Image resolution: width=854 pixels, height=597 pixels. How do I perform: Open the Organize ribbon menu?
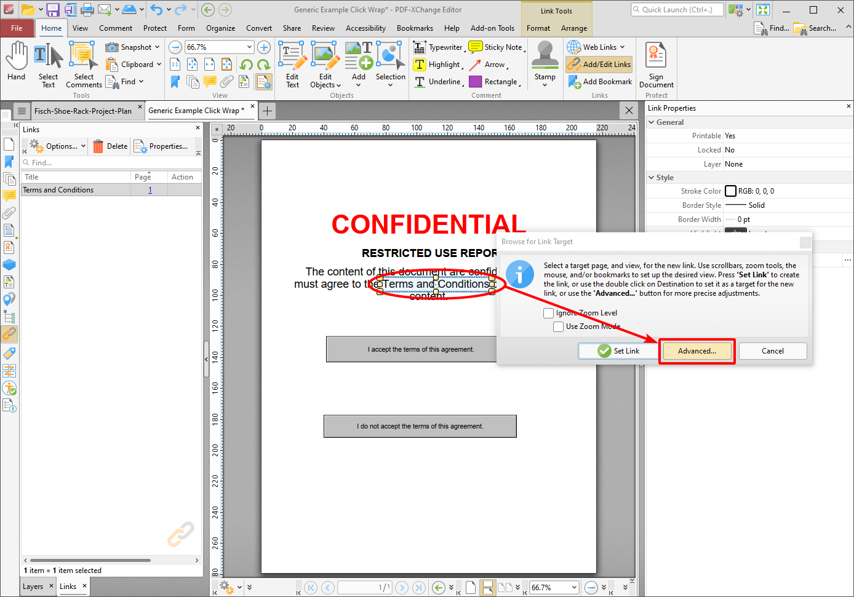(x=220, y=28)
